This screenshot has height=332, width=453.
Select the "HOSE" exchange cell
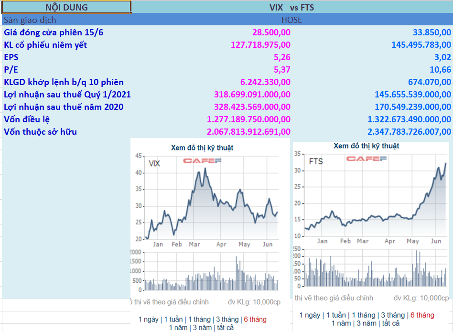pos(291,20)
